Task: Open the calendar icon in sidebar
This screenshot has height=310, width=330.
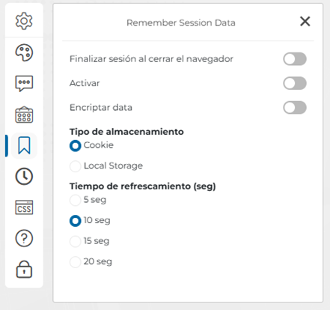Action: (x=24, y=115)
